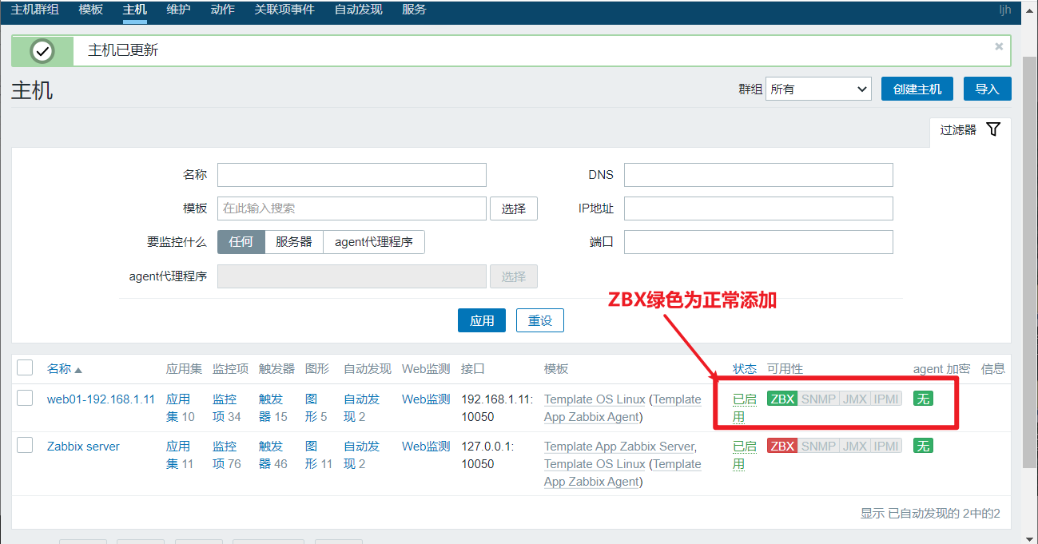The width and height of the screenshot is (1038, 544).
Task: Focus the DNS filter field
Action: [758, 175]
